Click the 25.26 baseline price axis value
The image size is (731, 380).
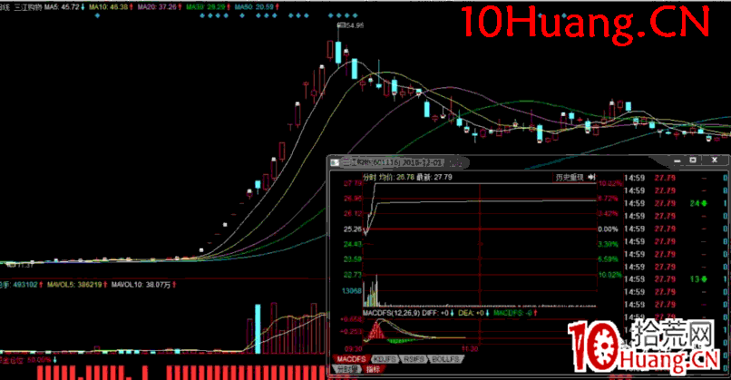353,229
